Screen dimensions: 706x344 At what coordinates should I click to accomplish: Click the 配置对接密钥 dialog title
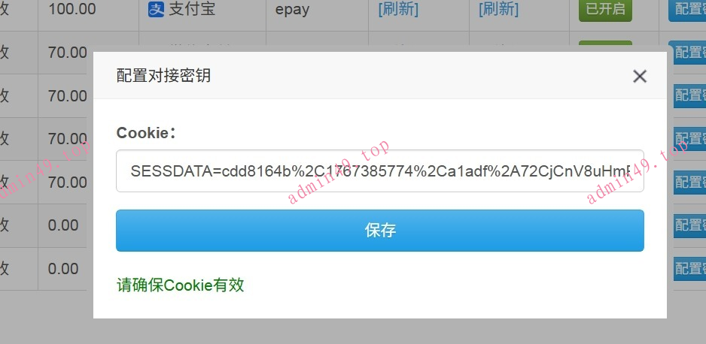(x=163, y=75)
